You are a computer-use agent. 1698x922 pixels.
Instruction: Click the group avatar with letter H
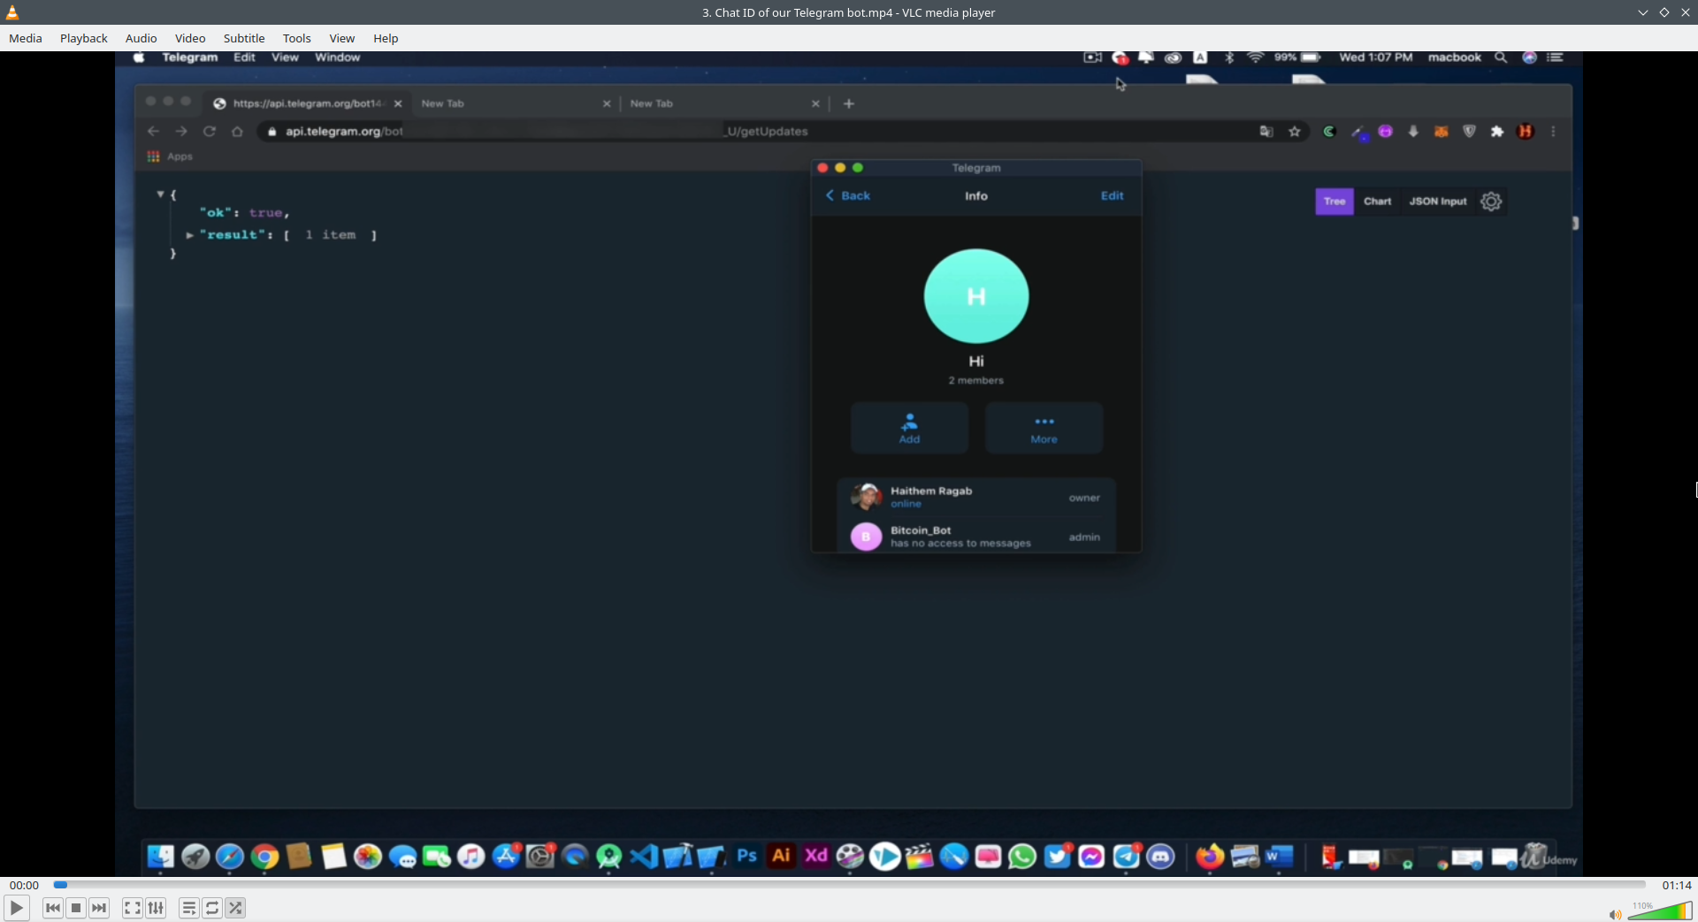tap(976, 296)
